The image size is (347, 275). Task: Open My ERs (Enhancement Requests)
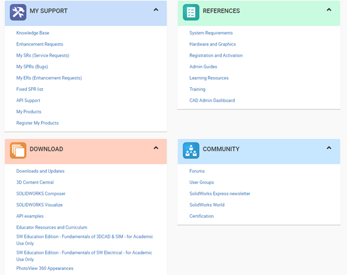click(49, 78)
